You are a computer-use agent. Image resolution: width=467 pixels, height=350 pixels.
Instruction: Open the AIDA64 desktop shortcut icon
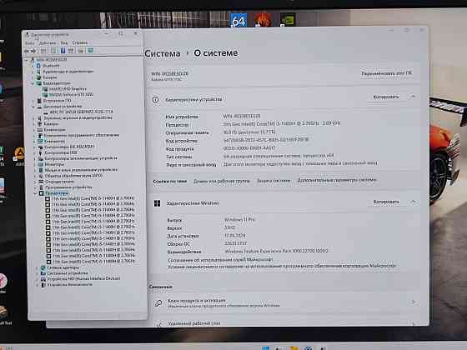point(239,20)
